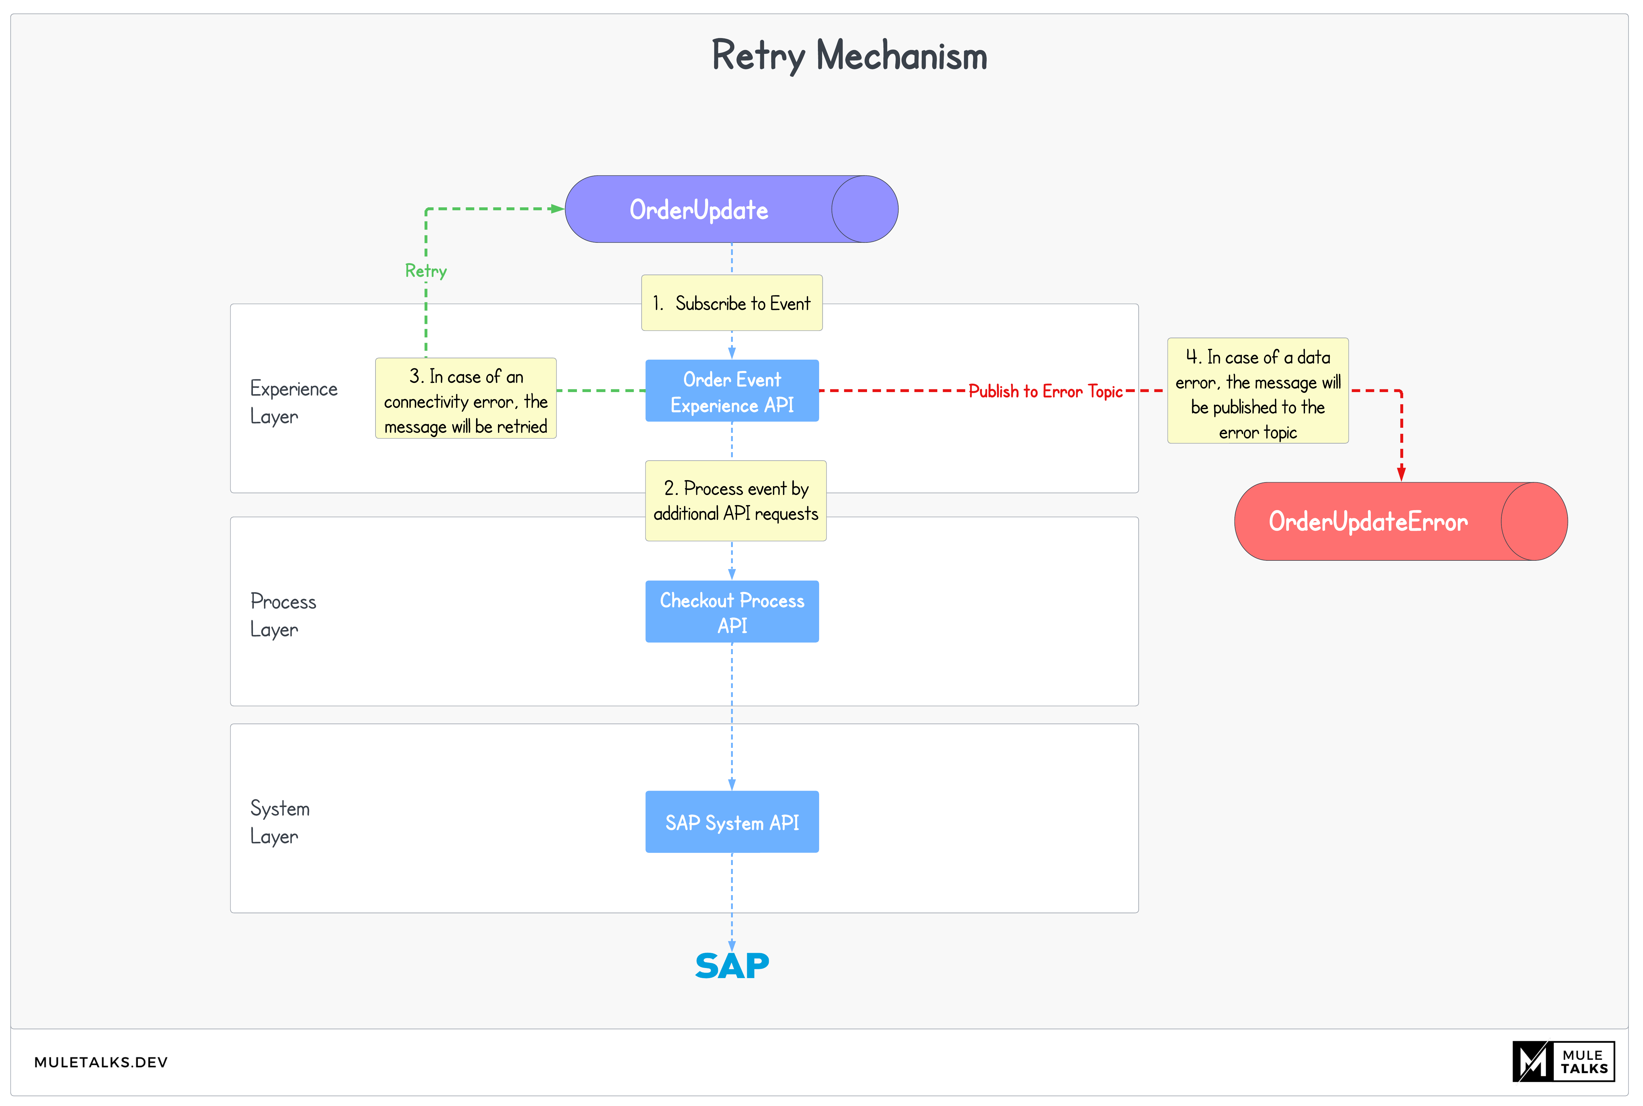This screenshot has height=1106, width=1643.
Task: Click the MULETALKS.DEV footer text
Action: (x=101, y=1062)
